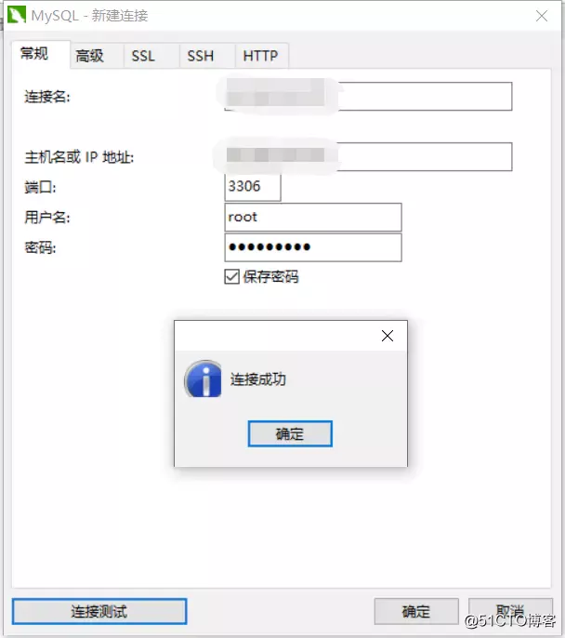Click into the 主机名或 IP 地址 field

(368, 156)
